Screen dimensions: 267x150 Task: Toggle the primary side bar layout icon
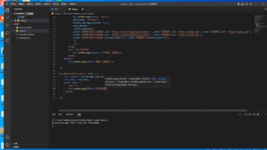(x=239, y=4)
